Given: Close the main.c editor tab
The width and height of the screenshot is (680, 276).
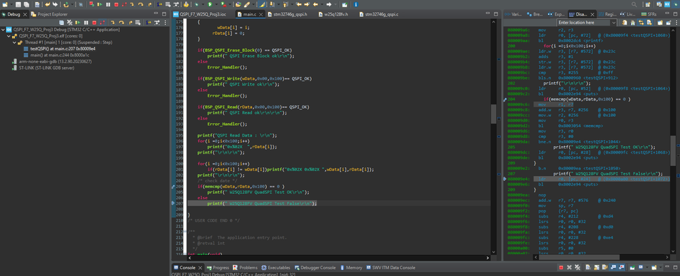Looking at the screenshot, I should click(x=261, y=14).
